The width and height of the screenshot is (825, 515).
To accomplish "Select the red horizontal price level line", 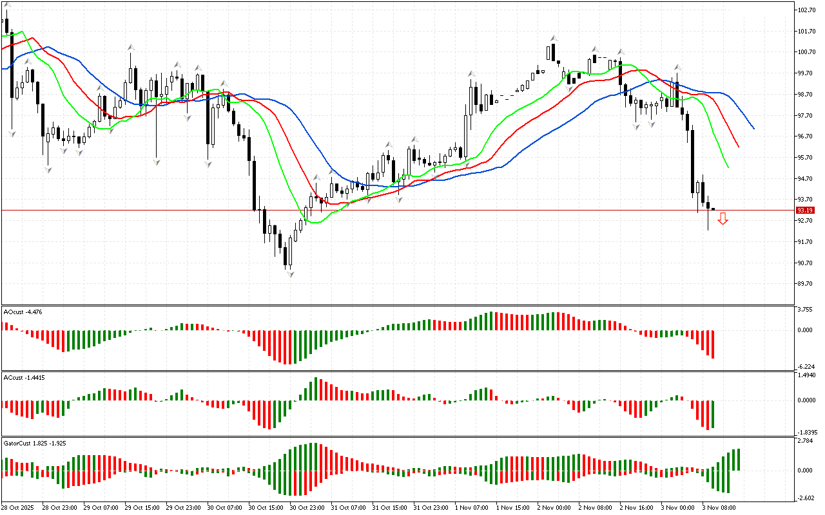I will click(x=387, y=210).
